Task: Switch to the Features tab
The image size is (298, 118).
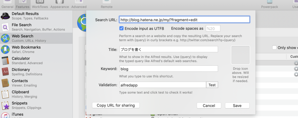Action: [23, 5]
